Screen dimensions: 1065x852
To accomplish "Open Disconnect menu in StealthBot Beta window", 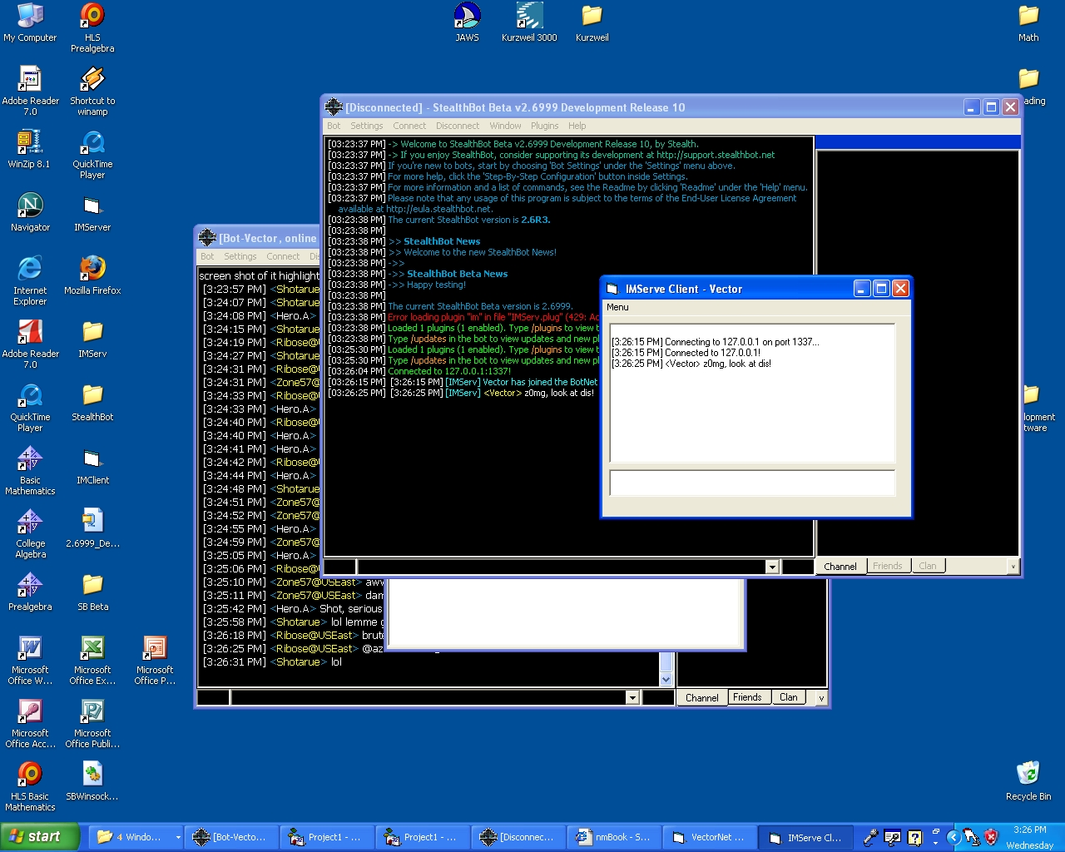I will pos(458,126).
